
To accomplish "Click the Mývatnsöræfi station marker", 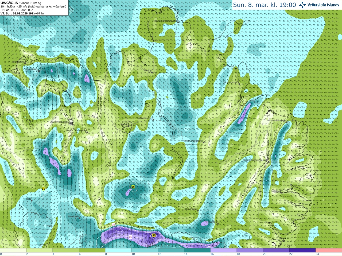I will [153, 120].
